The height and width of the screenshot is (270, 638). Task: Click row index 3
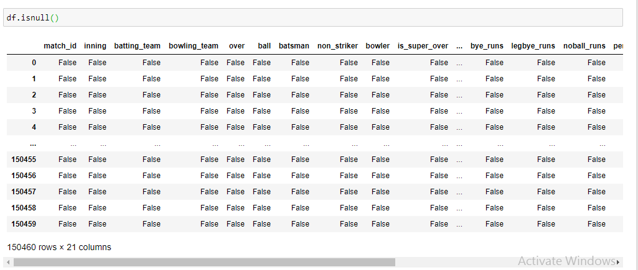point(34,111)
